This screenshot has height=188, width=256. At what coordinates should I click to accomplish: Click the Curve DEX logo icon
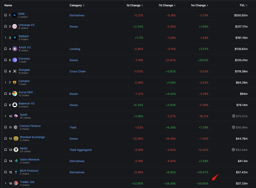pyautogui.click(x=14, y=94)
